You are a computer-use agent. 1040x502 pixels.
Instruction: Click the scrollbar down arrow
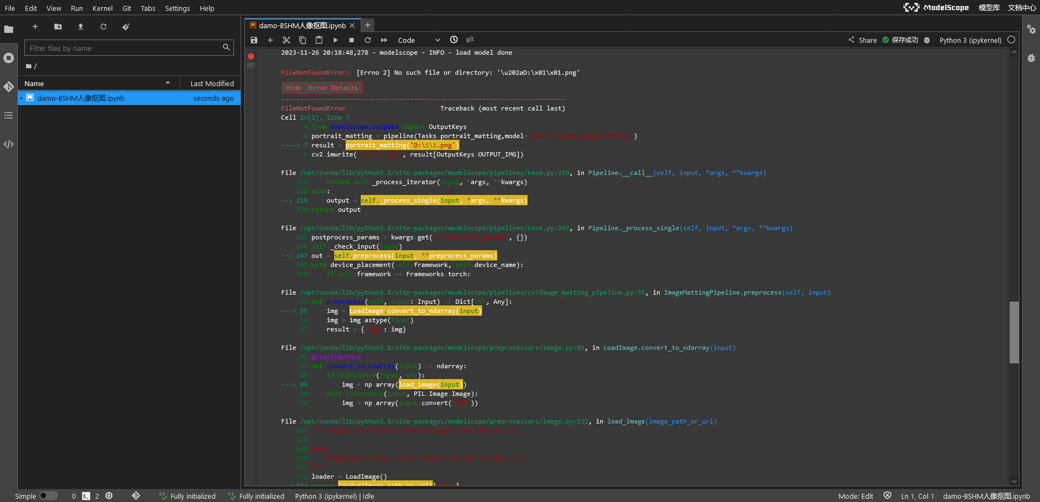pyautogui.click(x=1014, y=481)
